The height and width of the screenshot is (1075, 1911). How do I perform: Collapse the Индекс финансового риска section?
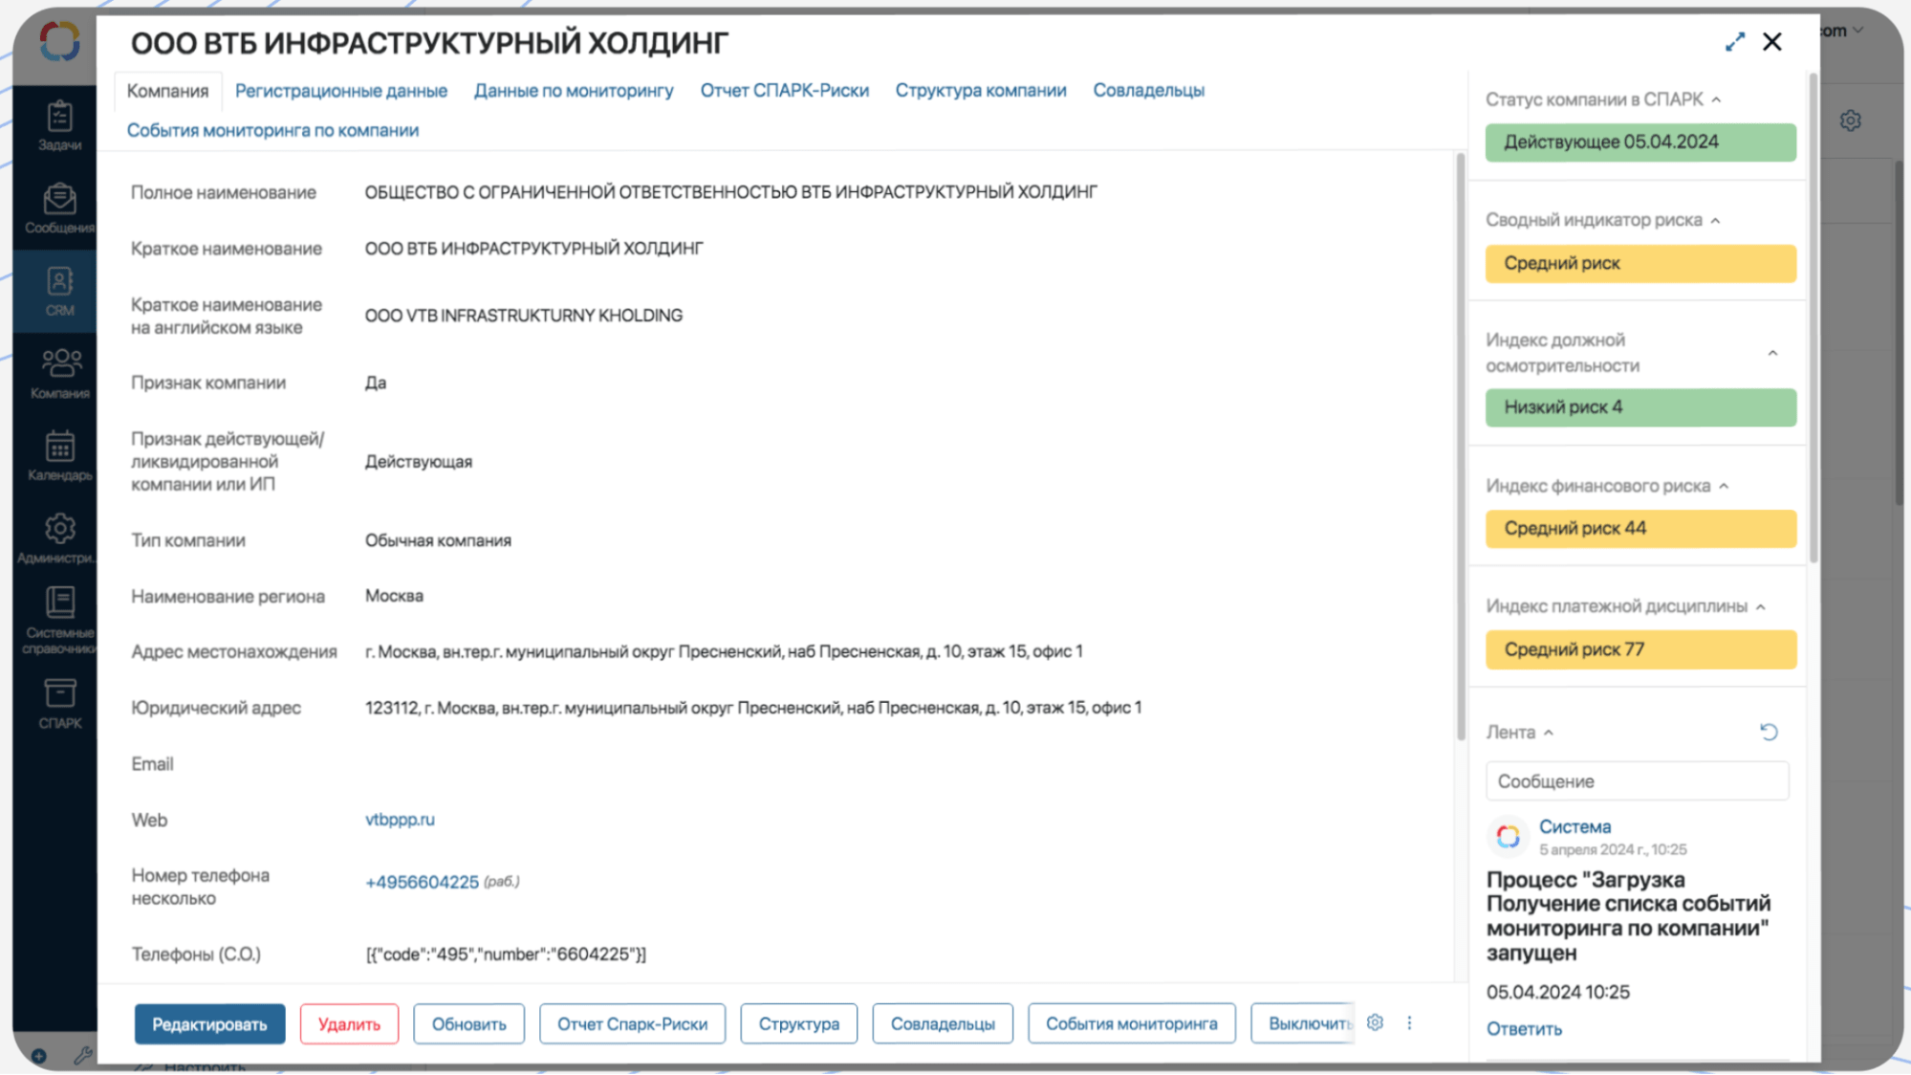(x=1724, y=486)
